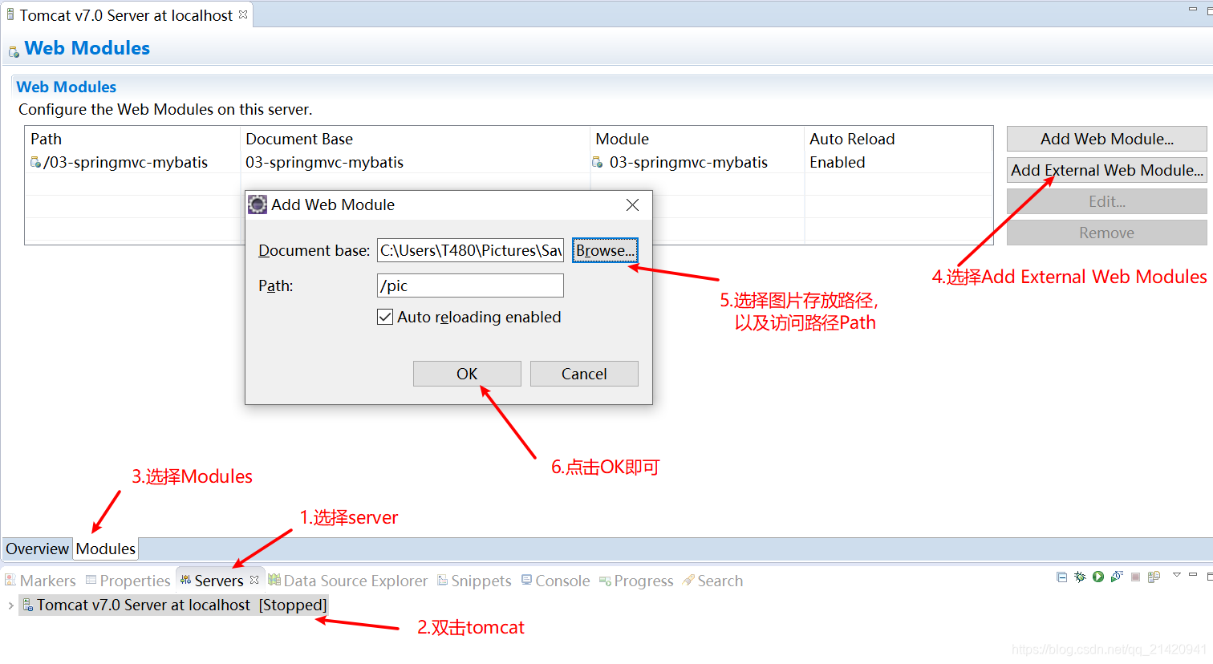The height and width of the screenshot is (664, 1213).
Task: Switch to the Modules tab
Action: coord(106,549)
